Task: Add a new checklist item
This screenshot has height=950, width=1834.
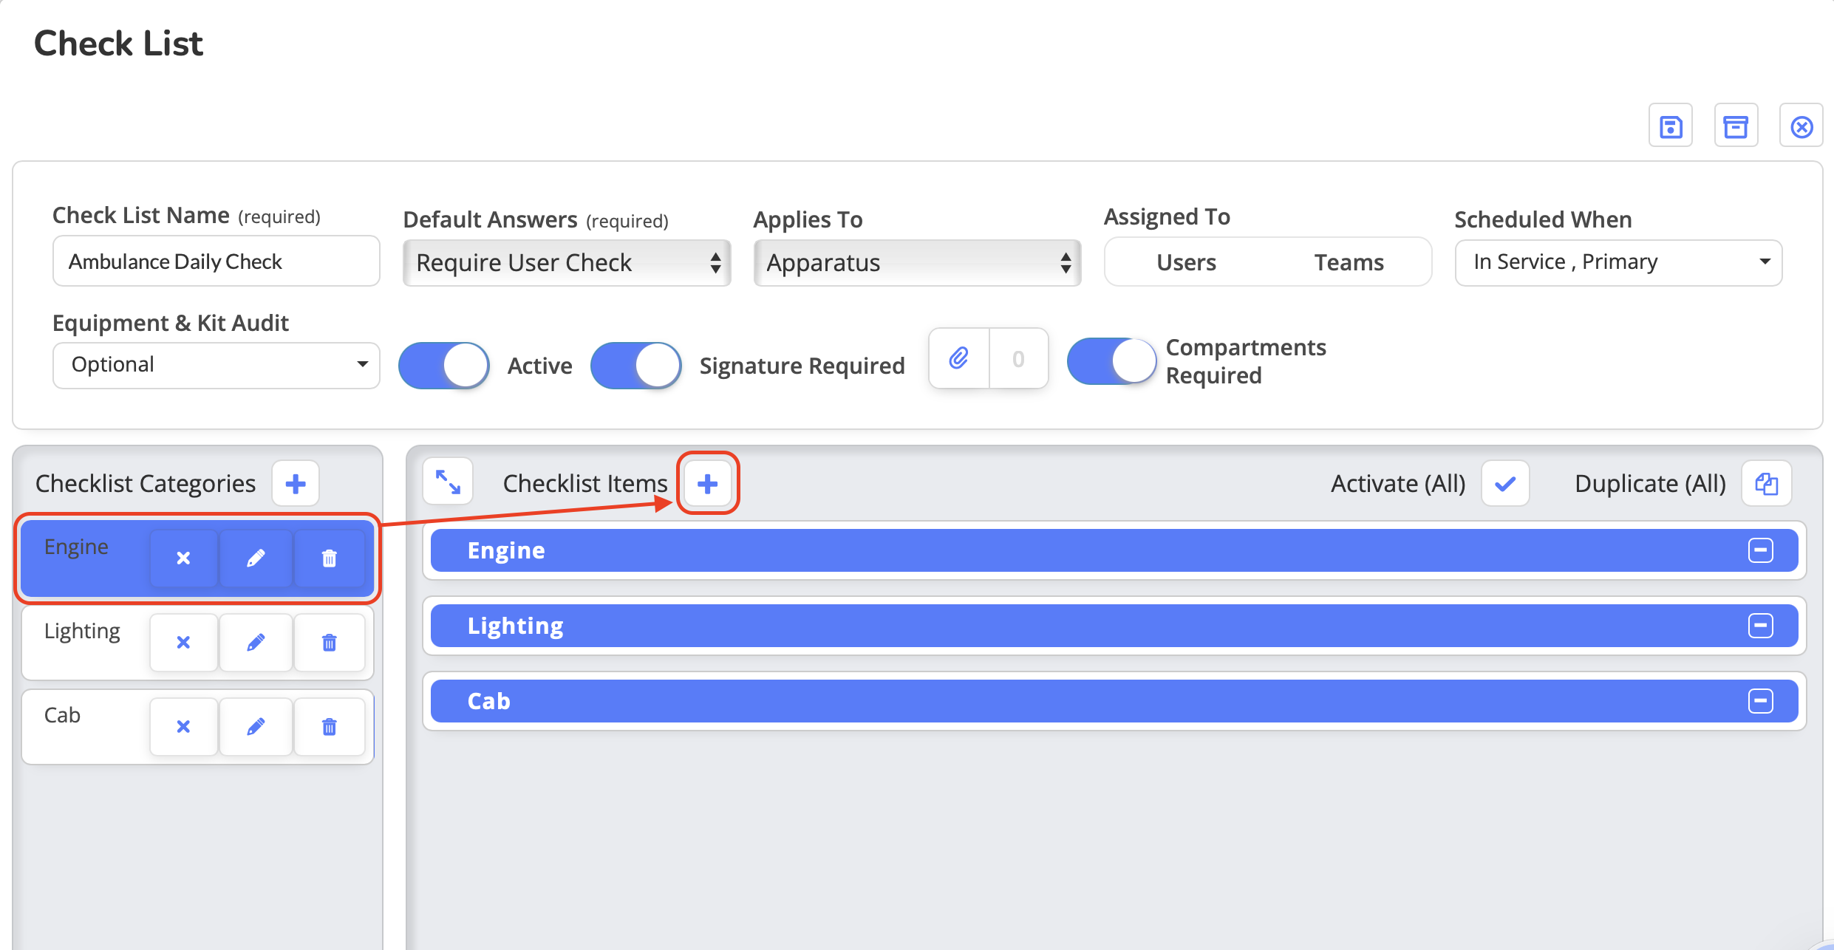Action: pos(707,484)
